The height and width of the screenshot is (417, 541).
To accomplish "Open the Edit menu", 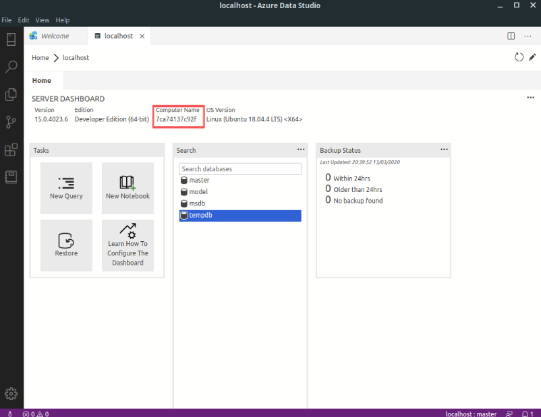I will 24,20.
